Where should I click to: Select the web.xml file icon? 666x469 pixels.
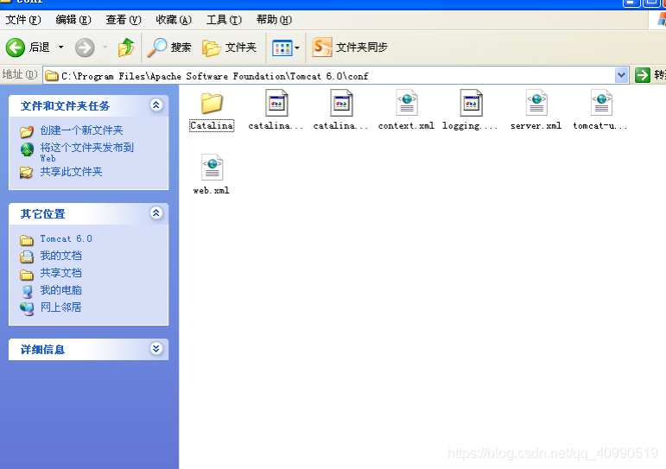click(212, 168)
